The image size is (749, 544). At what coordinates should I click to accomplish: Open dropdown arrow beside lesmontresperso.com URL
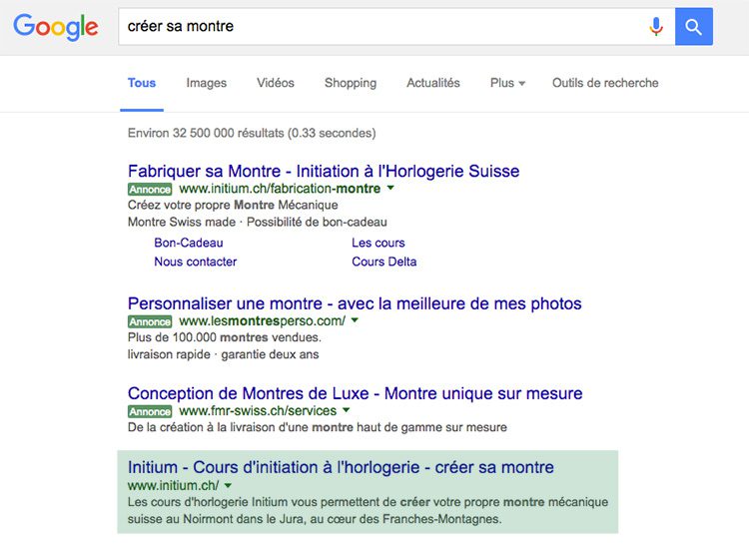pos(355,320)
